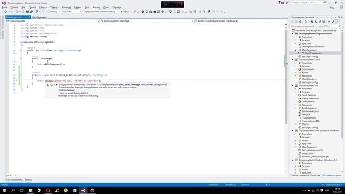This screenshot has height=194, width=345.
Task: Select GettingStarted.Xamarin file
Action: 313,47
